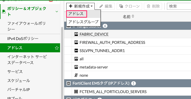
Task: Click the ポリシー＆オブジェクト section icon
Action: click(4, 12)
